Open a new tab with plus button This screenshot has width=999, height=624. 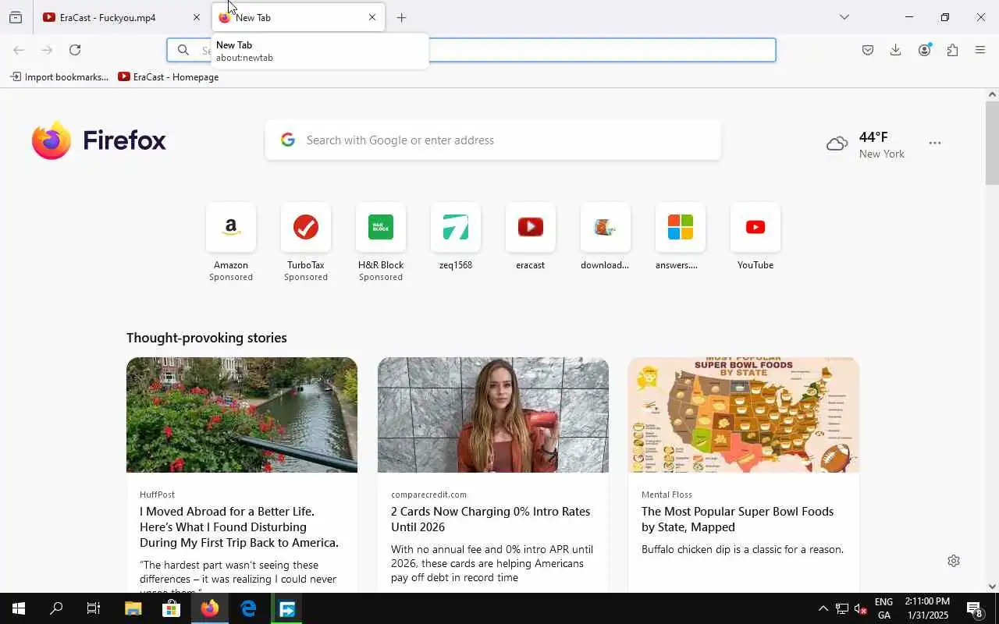(x=401, y=17)
